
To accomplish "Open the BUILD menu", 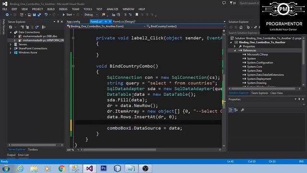I will point(51,9).
